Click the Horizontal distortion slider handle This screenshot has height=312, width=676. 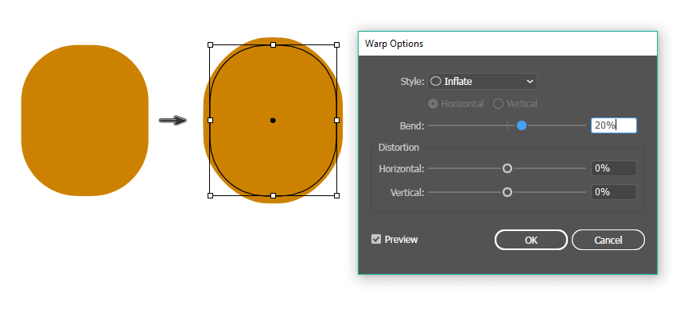point(507,168)
